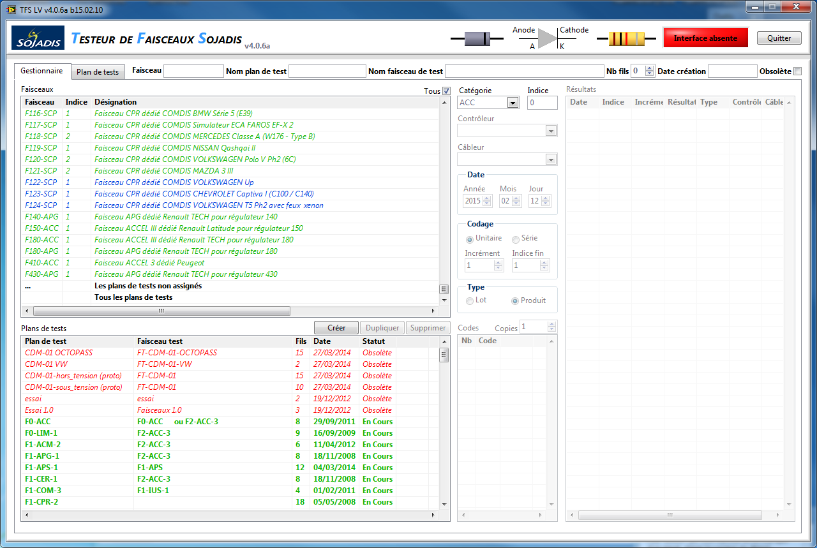Screen dimensions: 817x548
Task: Click the Date création field
Action: [732, 71]
